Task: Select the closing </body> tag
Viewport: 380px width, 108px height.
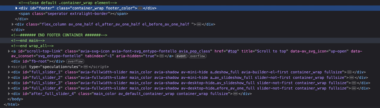Action: [x=15, y=99]
